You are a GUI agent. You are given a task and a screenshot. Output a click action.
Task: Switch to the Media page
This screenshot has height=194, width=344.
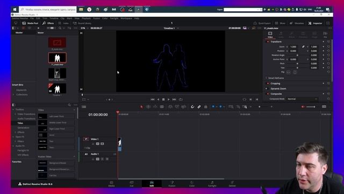point(111,184)
